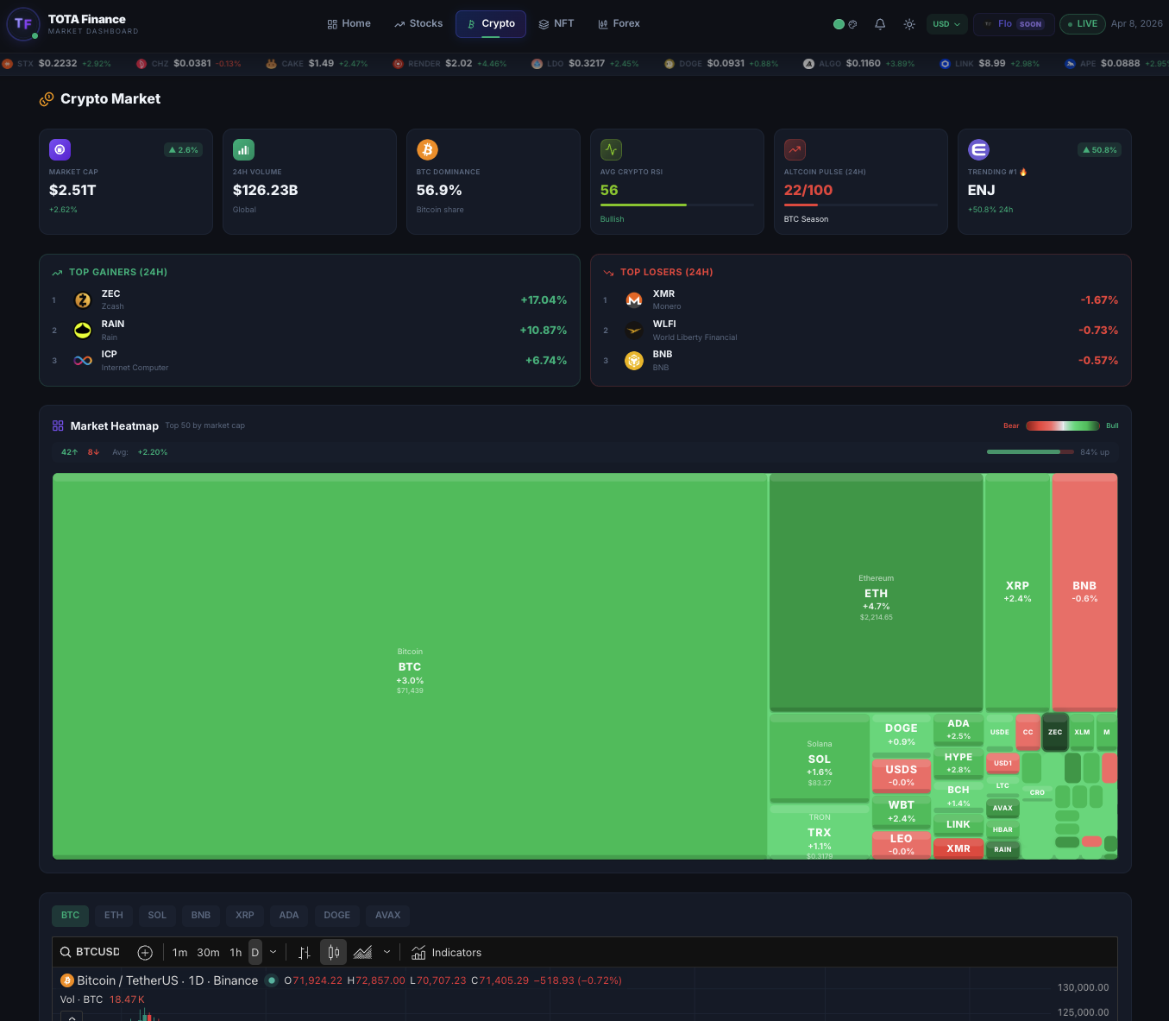
Task: Click the Zcash coin icon in Top Gainers
Action: click(x=83, y=300)
